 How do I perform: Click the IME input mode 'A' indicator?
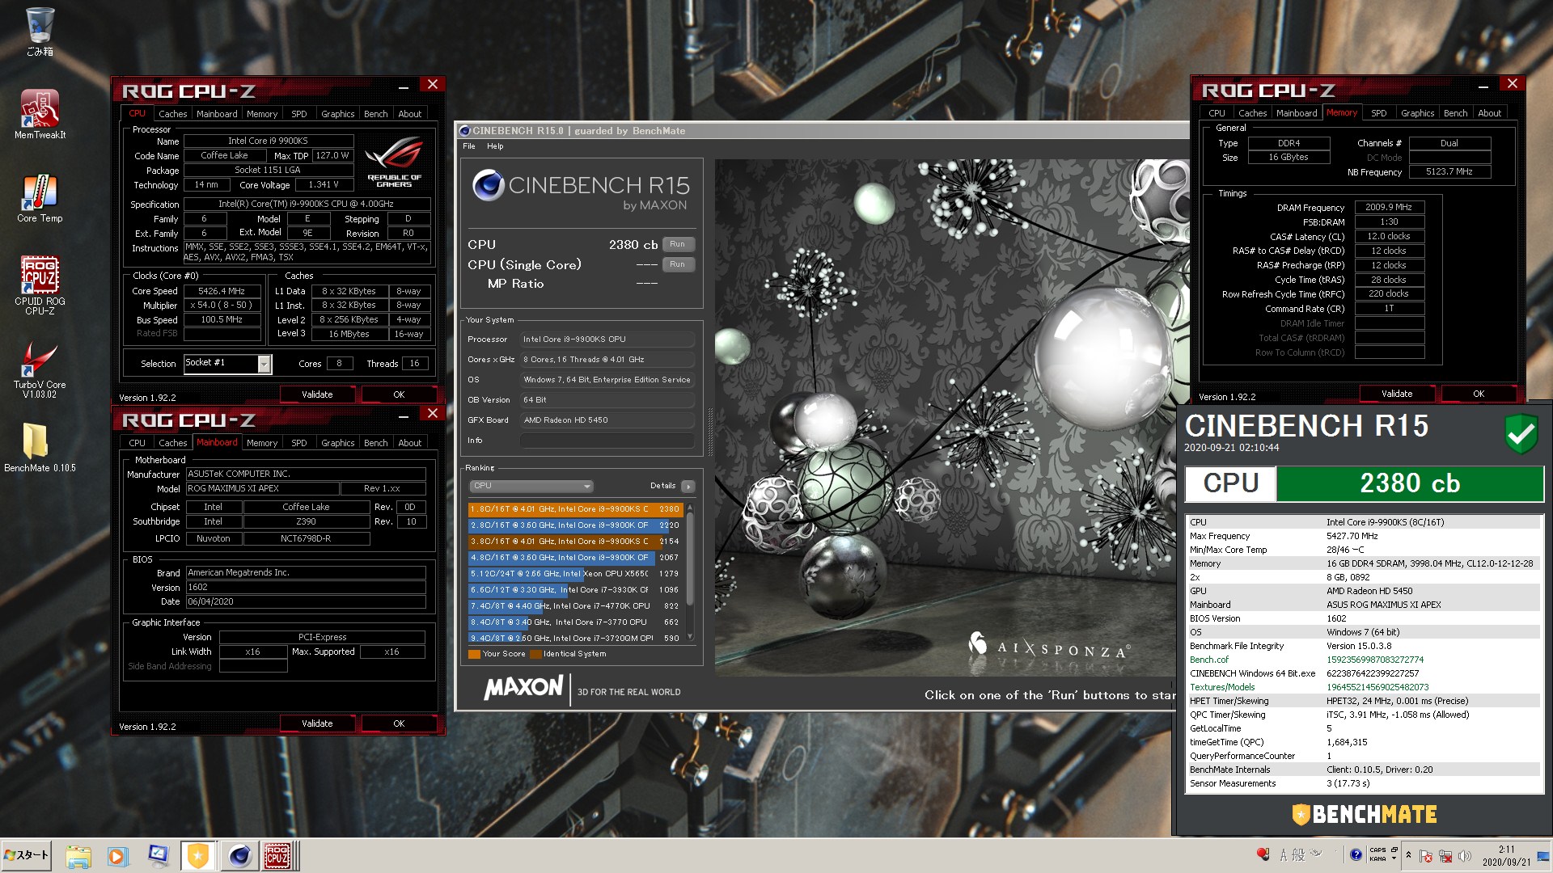point(1283,854)
